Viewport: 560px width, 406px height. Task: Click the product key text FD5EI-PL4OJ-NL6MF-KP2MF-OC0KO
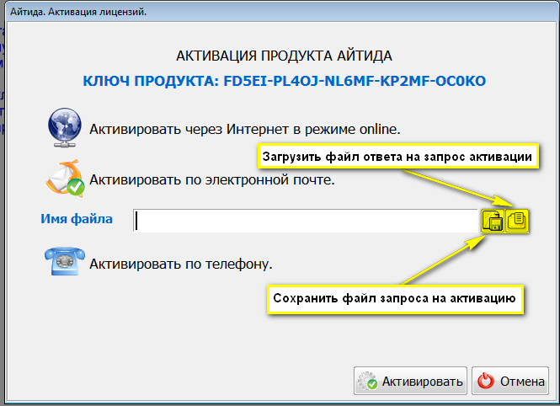click(x=355, y=81)
